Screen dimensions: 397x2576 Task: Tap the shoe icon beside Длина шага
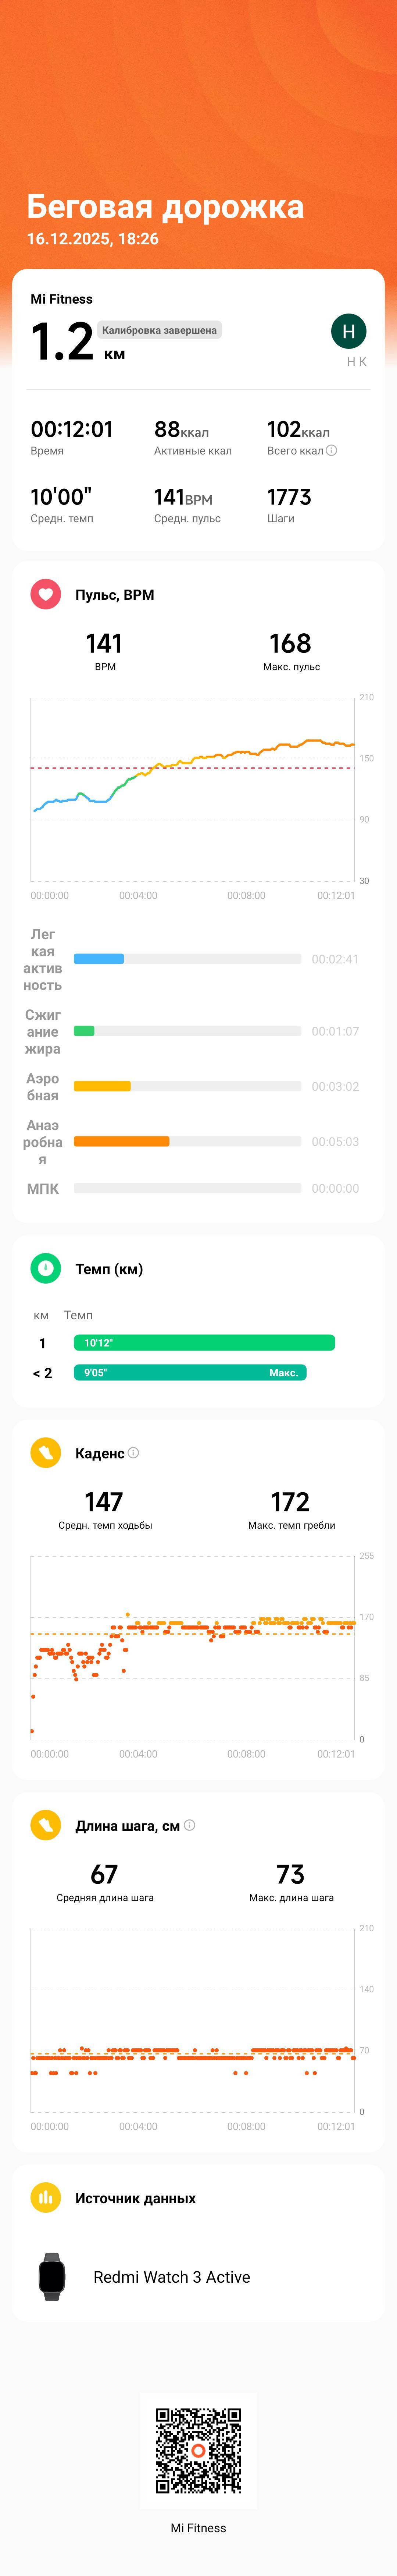[x=45, y=1824]
